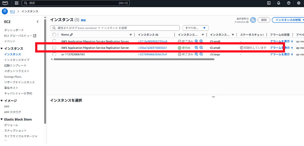Launch CloudShell terminal icon
Viewport: 304px width, 146px height.
coord(269,3)
